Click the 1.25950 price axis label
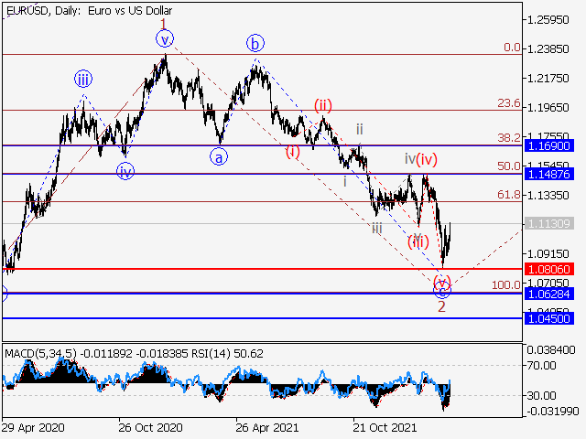Screen dimensions: 586x439 (548, 20)
